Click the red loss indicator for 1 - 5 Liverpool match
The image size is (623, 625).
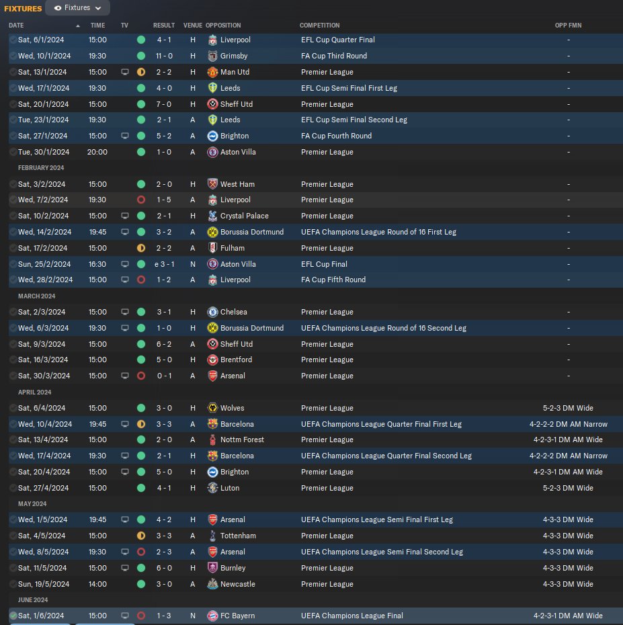pyautogui.click(x=141, y=200)
